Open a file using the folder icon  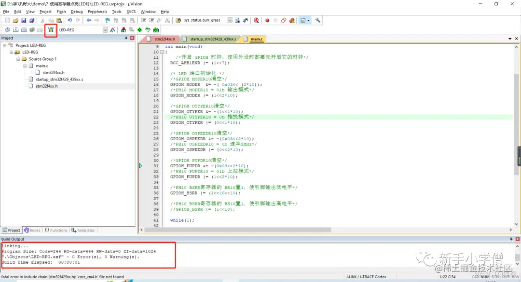click(15, 20)
